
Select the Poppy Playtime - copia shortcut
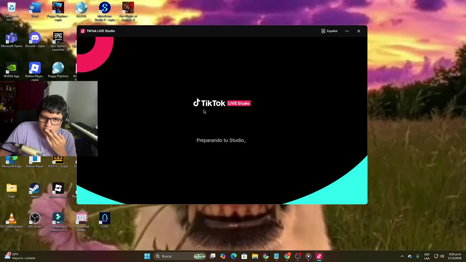(x=58, y=11)
